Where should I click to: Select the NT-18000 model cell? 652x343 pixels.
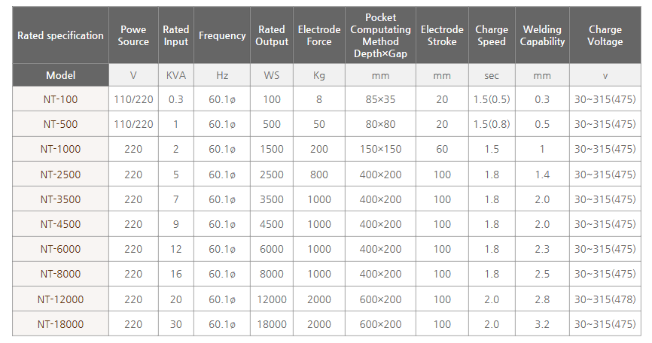[61, 324]
